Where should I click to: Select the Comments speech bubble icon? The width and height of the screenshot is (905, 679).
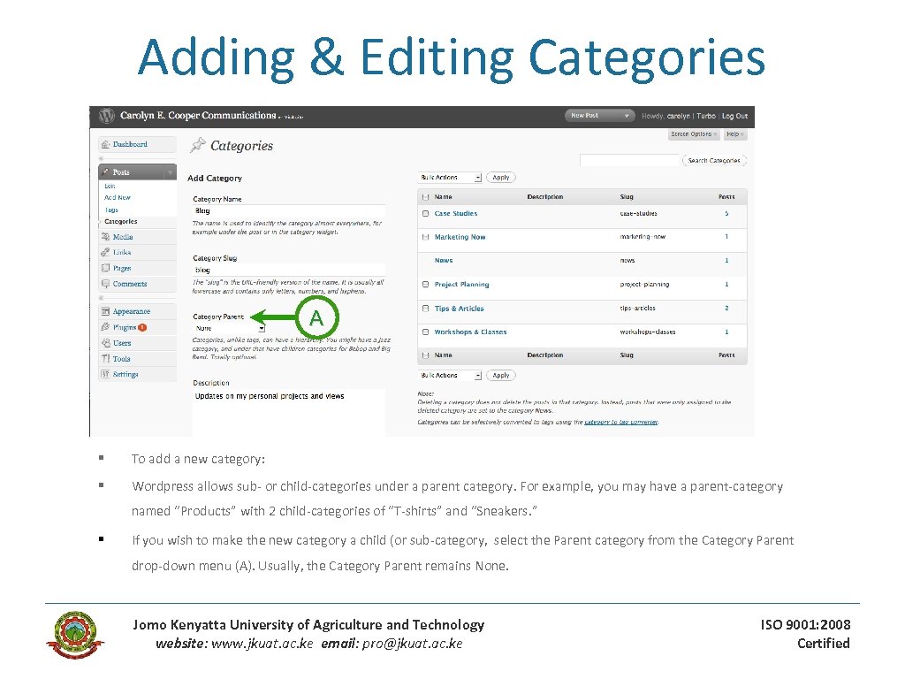(x=104, y=284)
